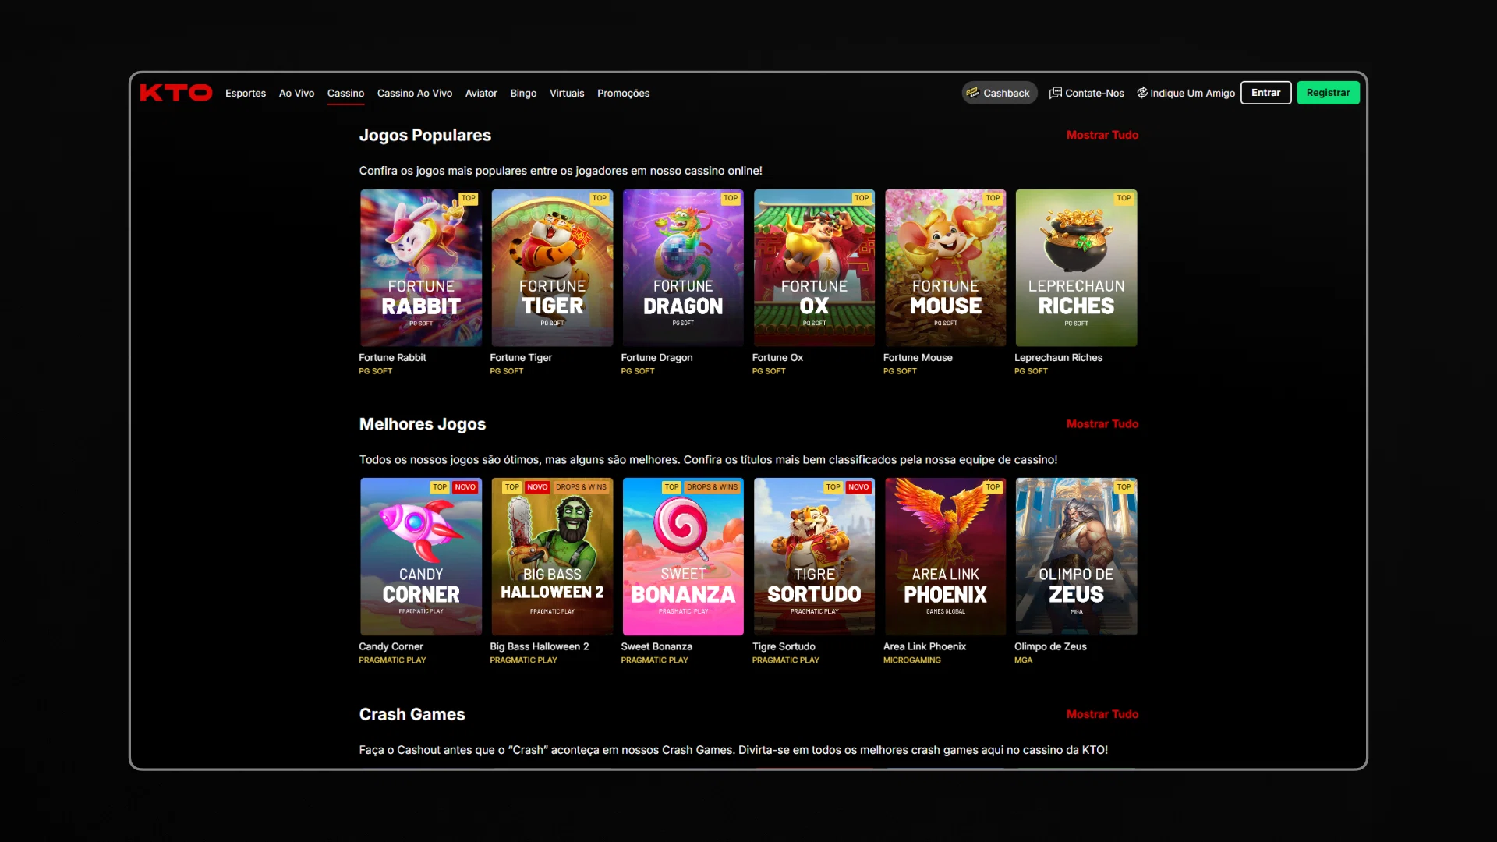Open the Esportes menu item
Viewport: 1497px width, 842px height.
pyautogui.click(x=246, y=93)
